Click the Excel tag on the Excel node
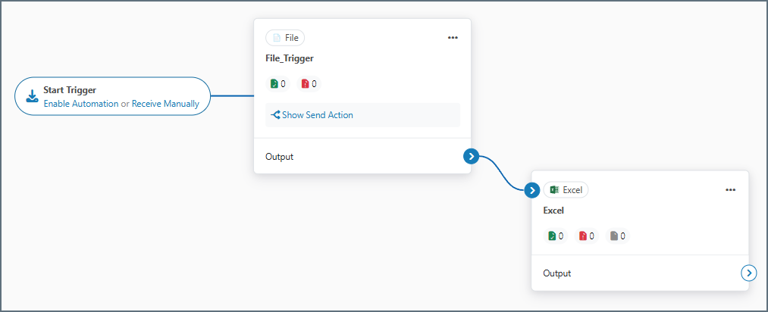 point(566,190)
